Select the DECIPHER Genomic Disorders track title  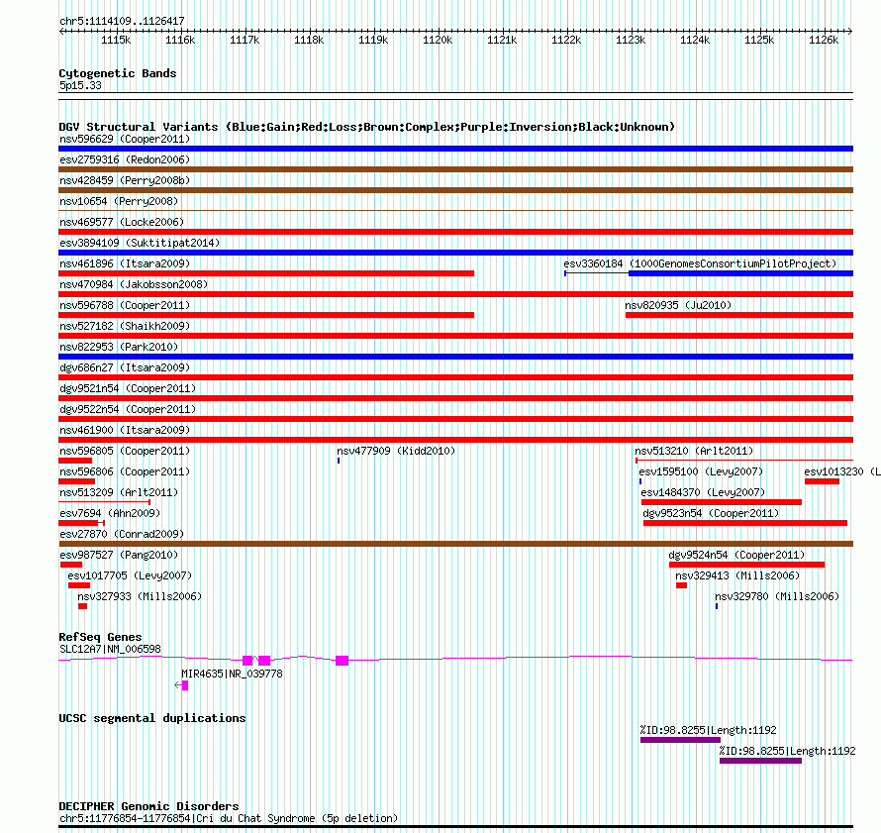click(x=148, y=806)
